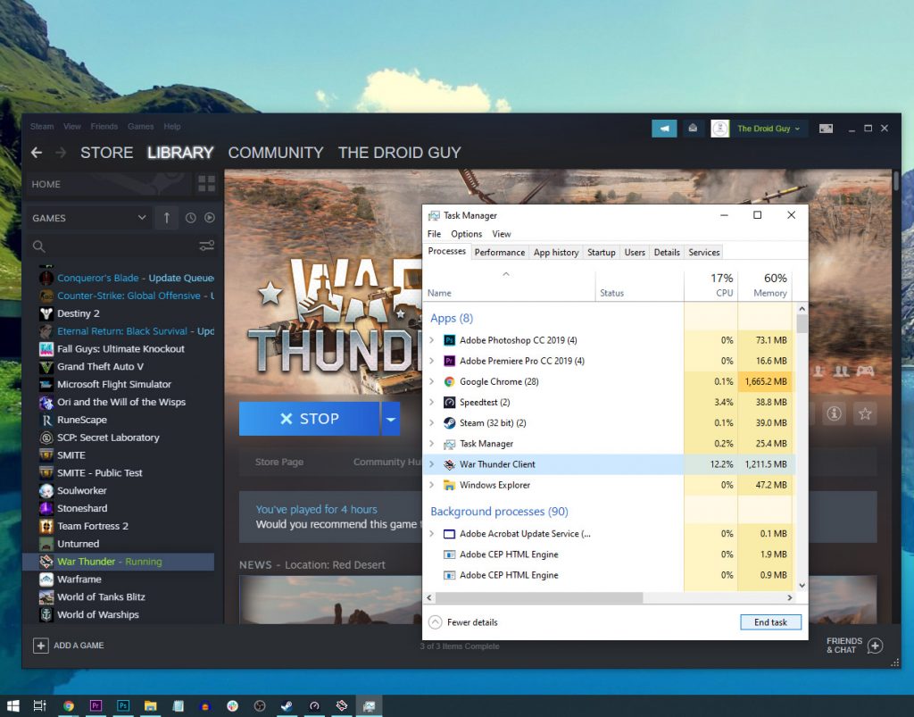This screenshot has height=717, width=914.
Task: Click ADD A GAME text
Action: click(79, 646)
